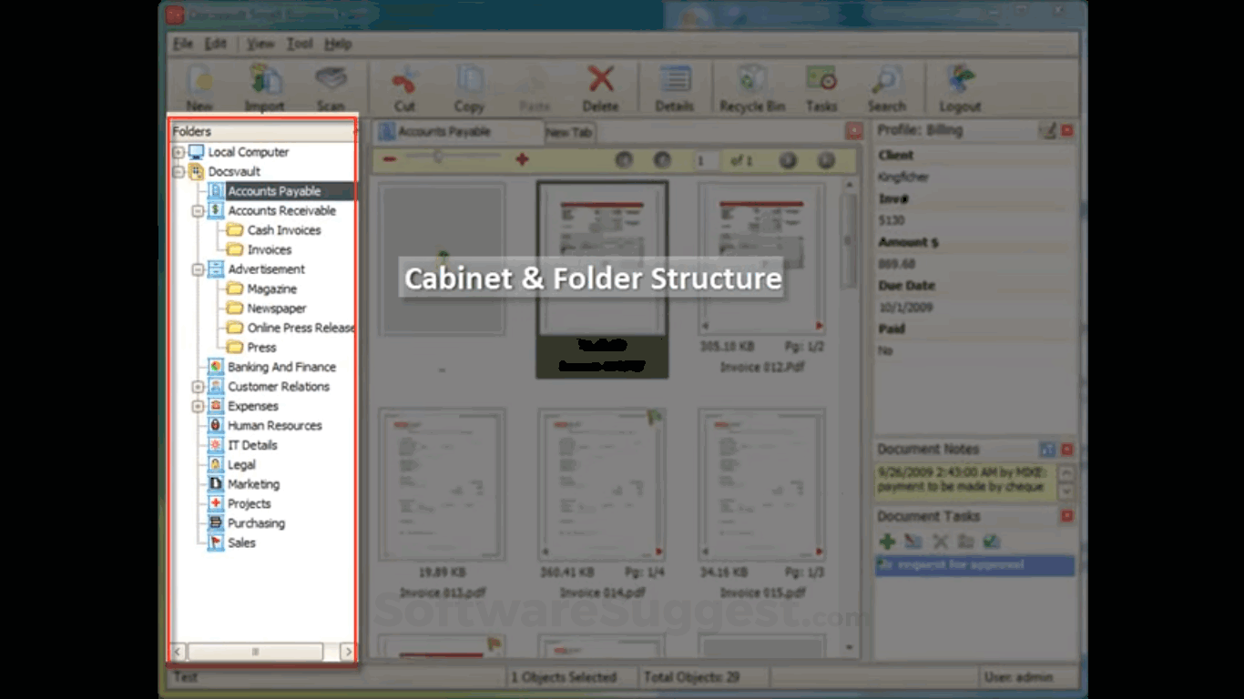Open the Tasks toolbar button
1244x699 pixels.
(821, 82)
